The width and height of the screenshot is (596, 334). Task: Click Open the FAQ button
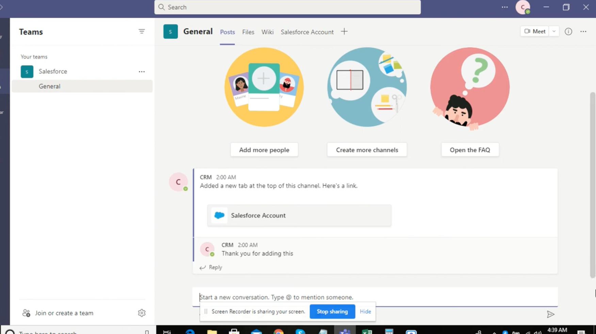(470, 150)
